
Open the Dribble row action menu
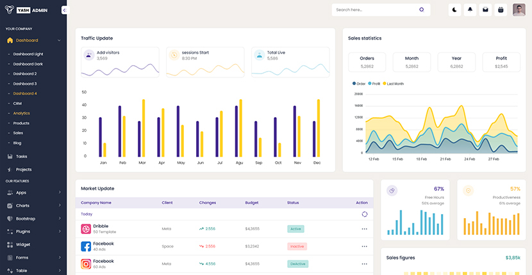(x=365, y=229)
